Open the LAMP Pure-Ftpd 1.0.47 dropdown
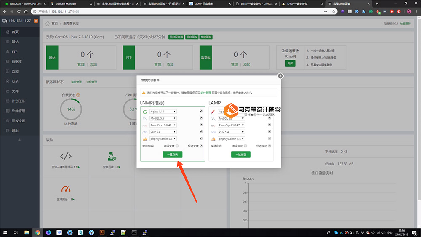Viewport: 421px width, 237px height. tap(232, 125)
